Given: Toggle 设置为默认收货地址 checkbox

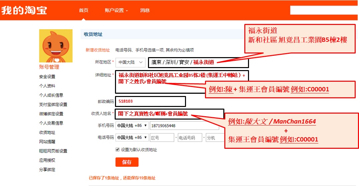Looking at the screenshot, I should coord(117,149).
